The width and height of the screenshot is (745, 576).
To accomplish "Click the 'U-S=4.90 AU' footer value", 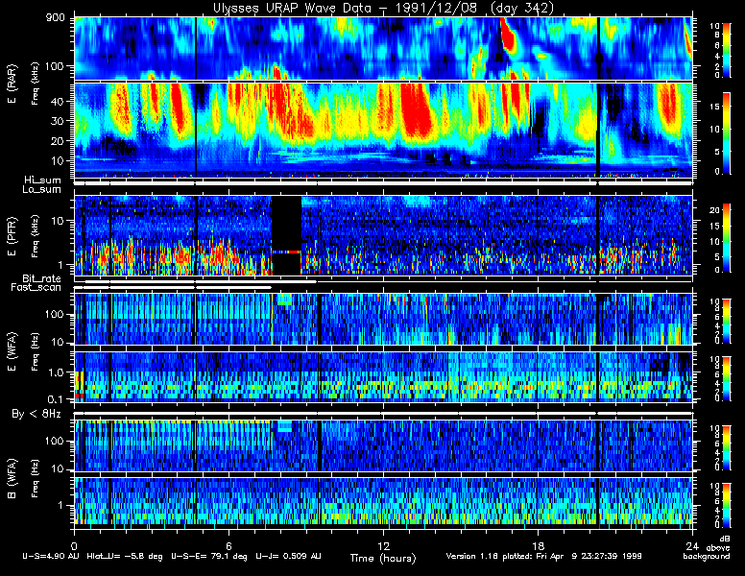I will (x=51, y=556).
